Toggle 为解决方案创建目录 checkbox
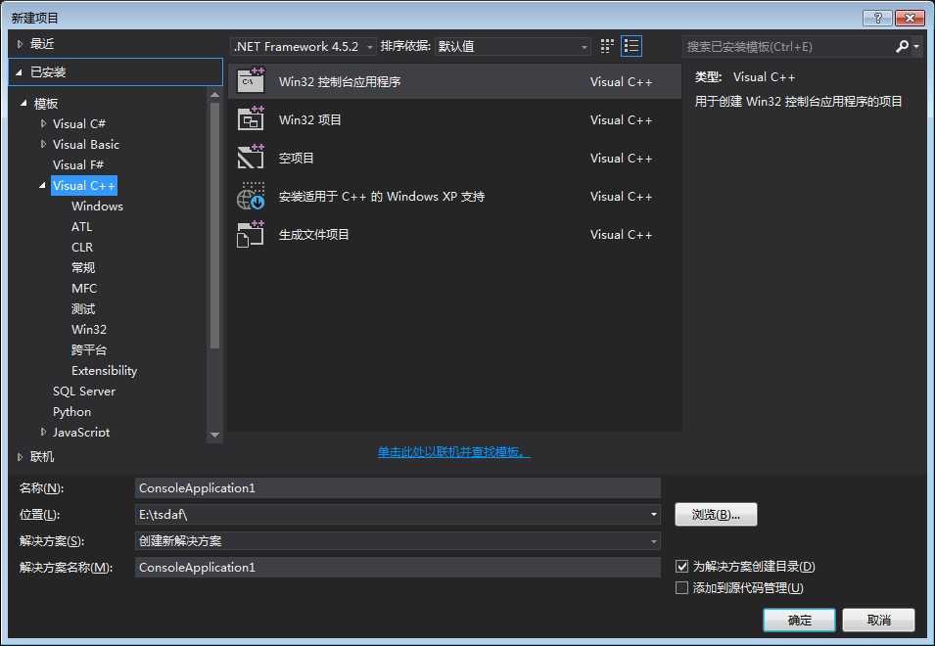The width and height of the screenshot is (935, 646). [x=682, y=566]
